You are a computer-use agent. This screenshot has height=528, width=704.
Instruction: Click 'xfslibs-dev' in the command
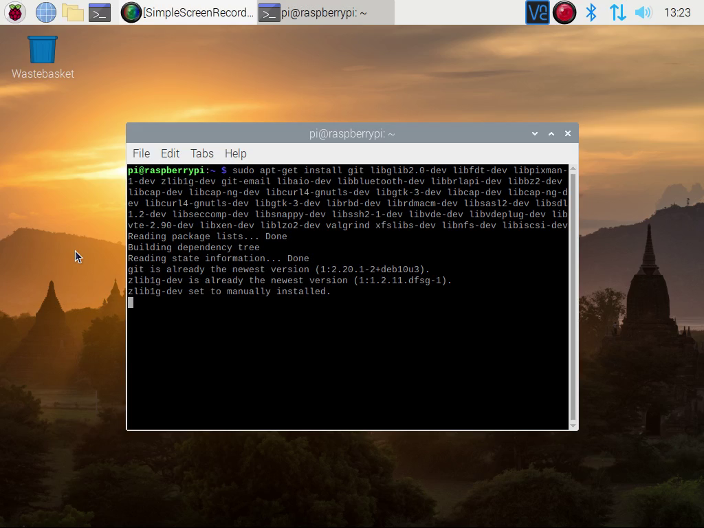tap(406, 225)
